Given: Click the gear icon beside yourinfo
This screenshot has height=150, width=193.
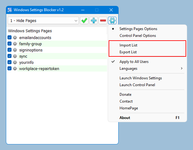Looking at the screenshot, I should coord(15,62).
